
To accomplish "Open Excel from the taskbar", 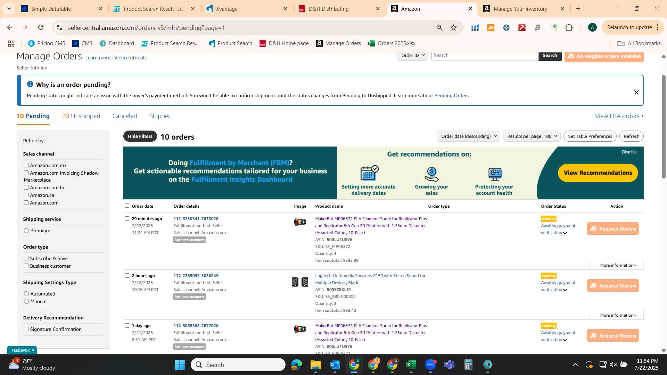I will click(411, 365).
